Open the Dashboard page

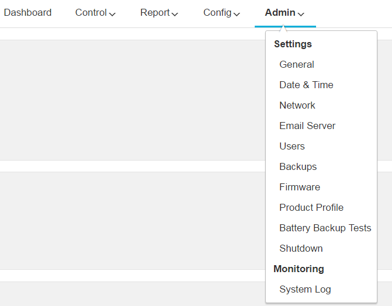pos(27,13)
